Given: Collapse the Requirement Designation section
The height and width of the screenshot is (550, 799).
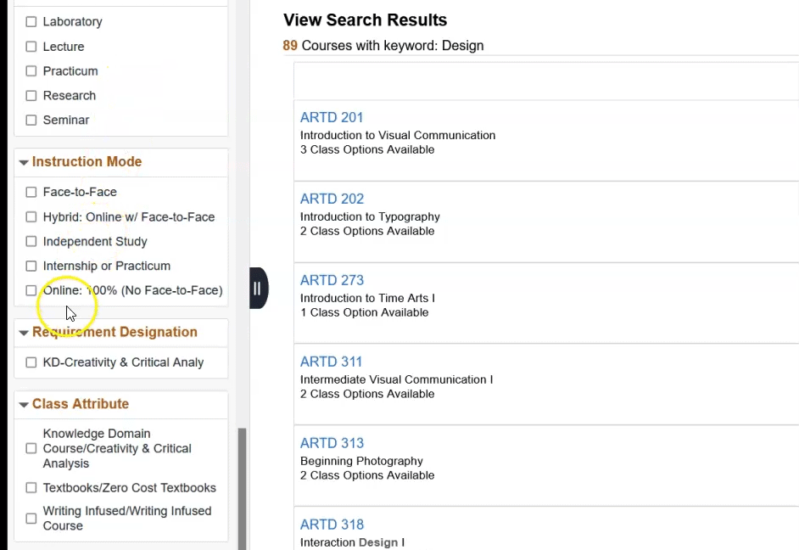Looking at the screenshot, I should pos(24,333).
